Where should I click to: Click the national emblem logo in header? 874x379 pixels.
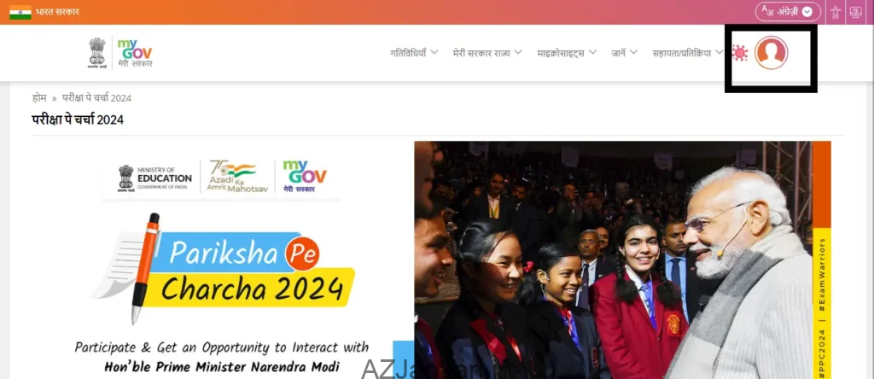[x=97, y=53]
